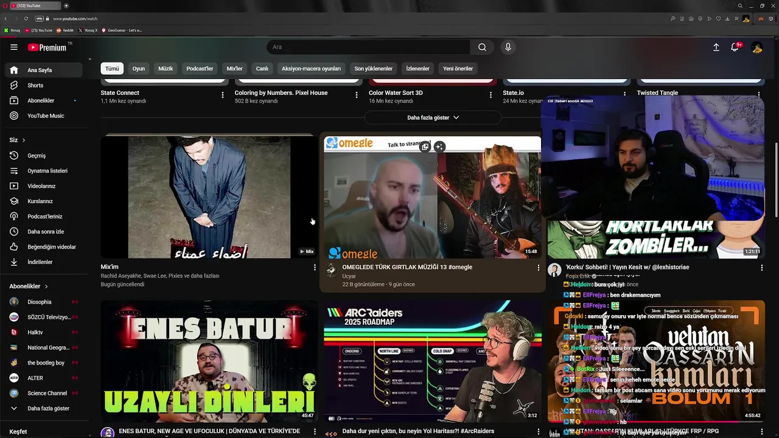Open the Opera menu logo
The image size is (779, 438).
point(5,5)
